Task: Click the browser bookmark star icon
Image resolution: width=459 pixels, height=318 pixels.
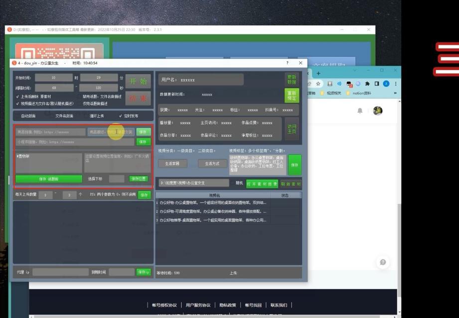Action: coord(318,84)
